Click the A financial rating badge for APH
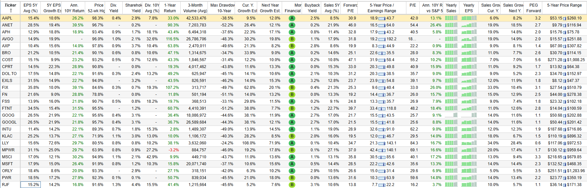Screen dimensions: 587x188 [x=292, y=32]
